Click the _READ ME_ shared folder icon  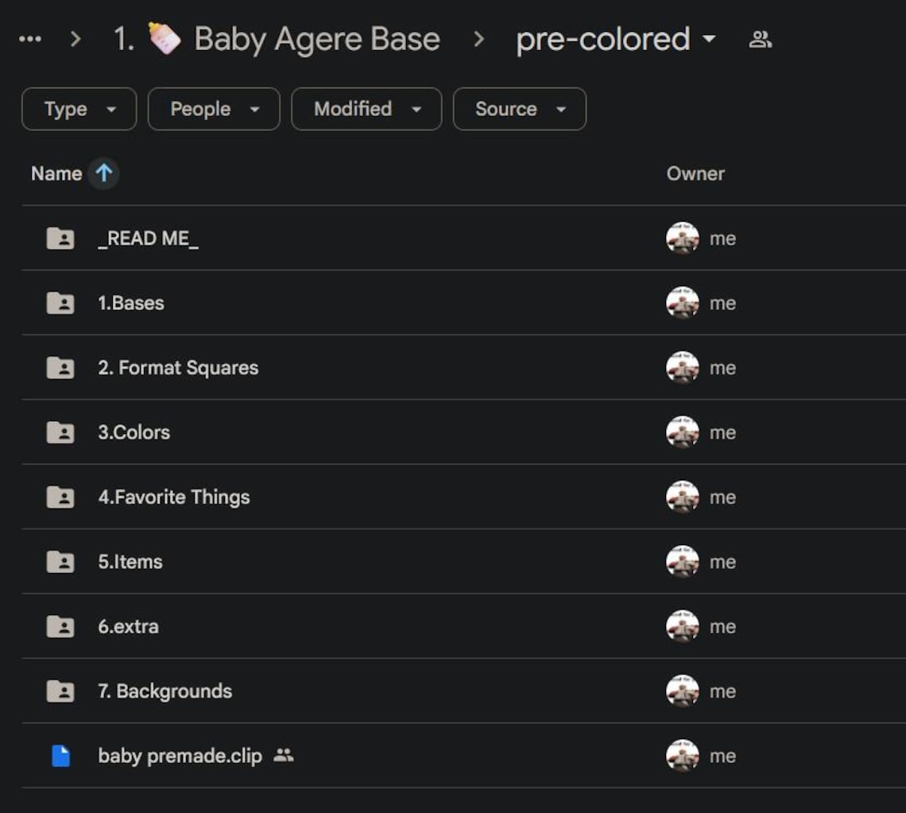pyautogui.click(x=60, y=238)
